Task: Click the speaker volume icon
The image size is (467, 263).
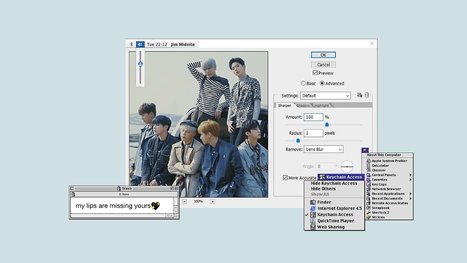Action: [x=140, y=44]
